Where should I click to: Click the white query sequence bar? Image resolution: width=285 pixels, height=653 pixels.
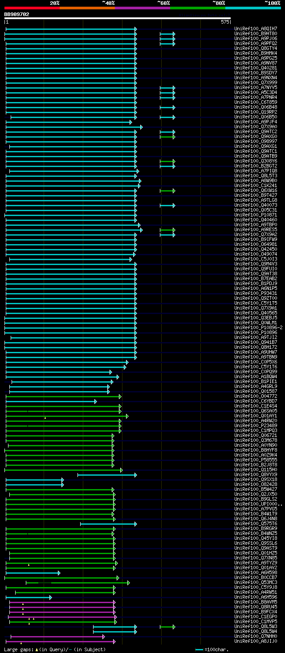118,18
